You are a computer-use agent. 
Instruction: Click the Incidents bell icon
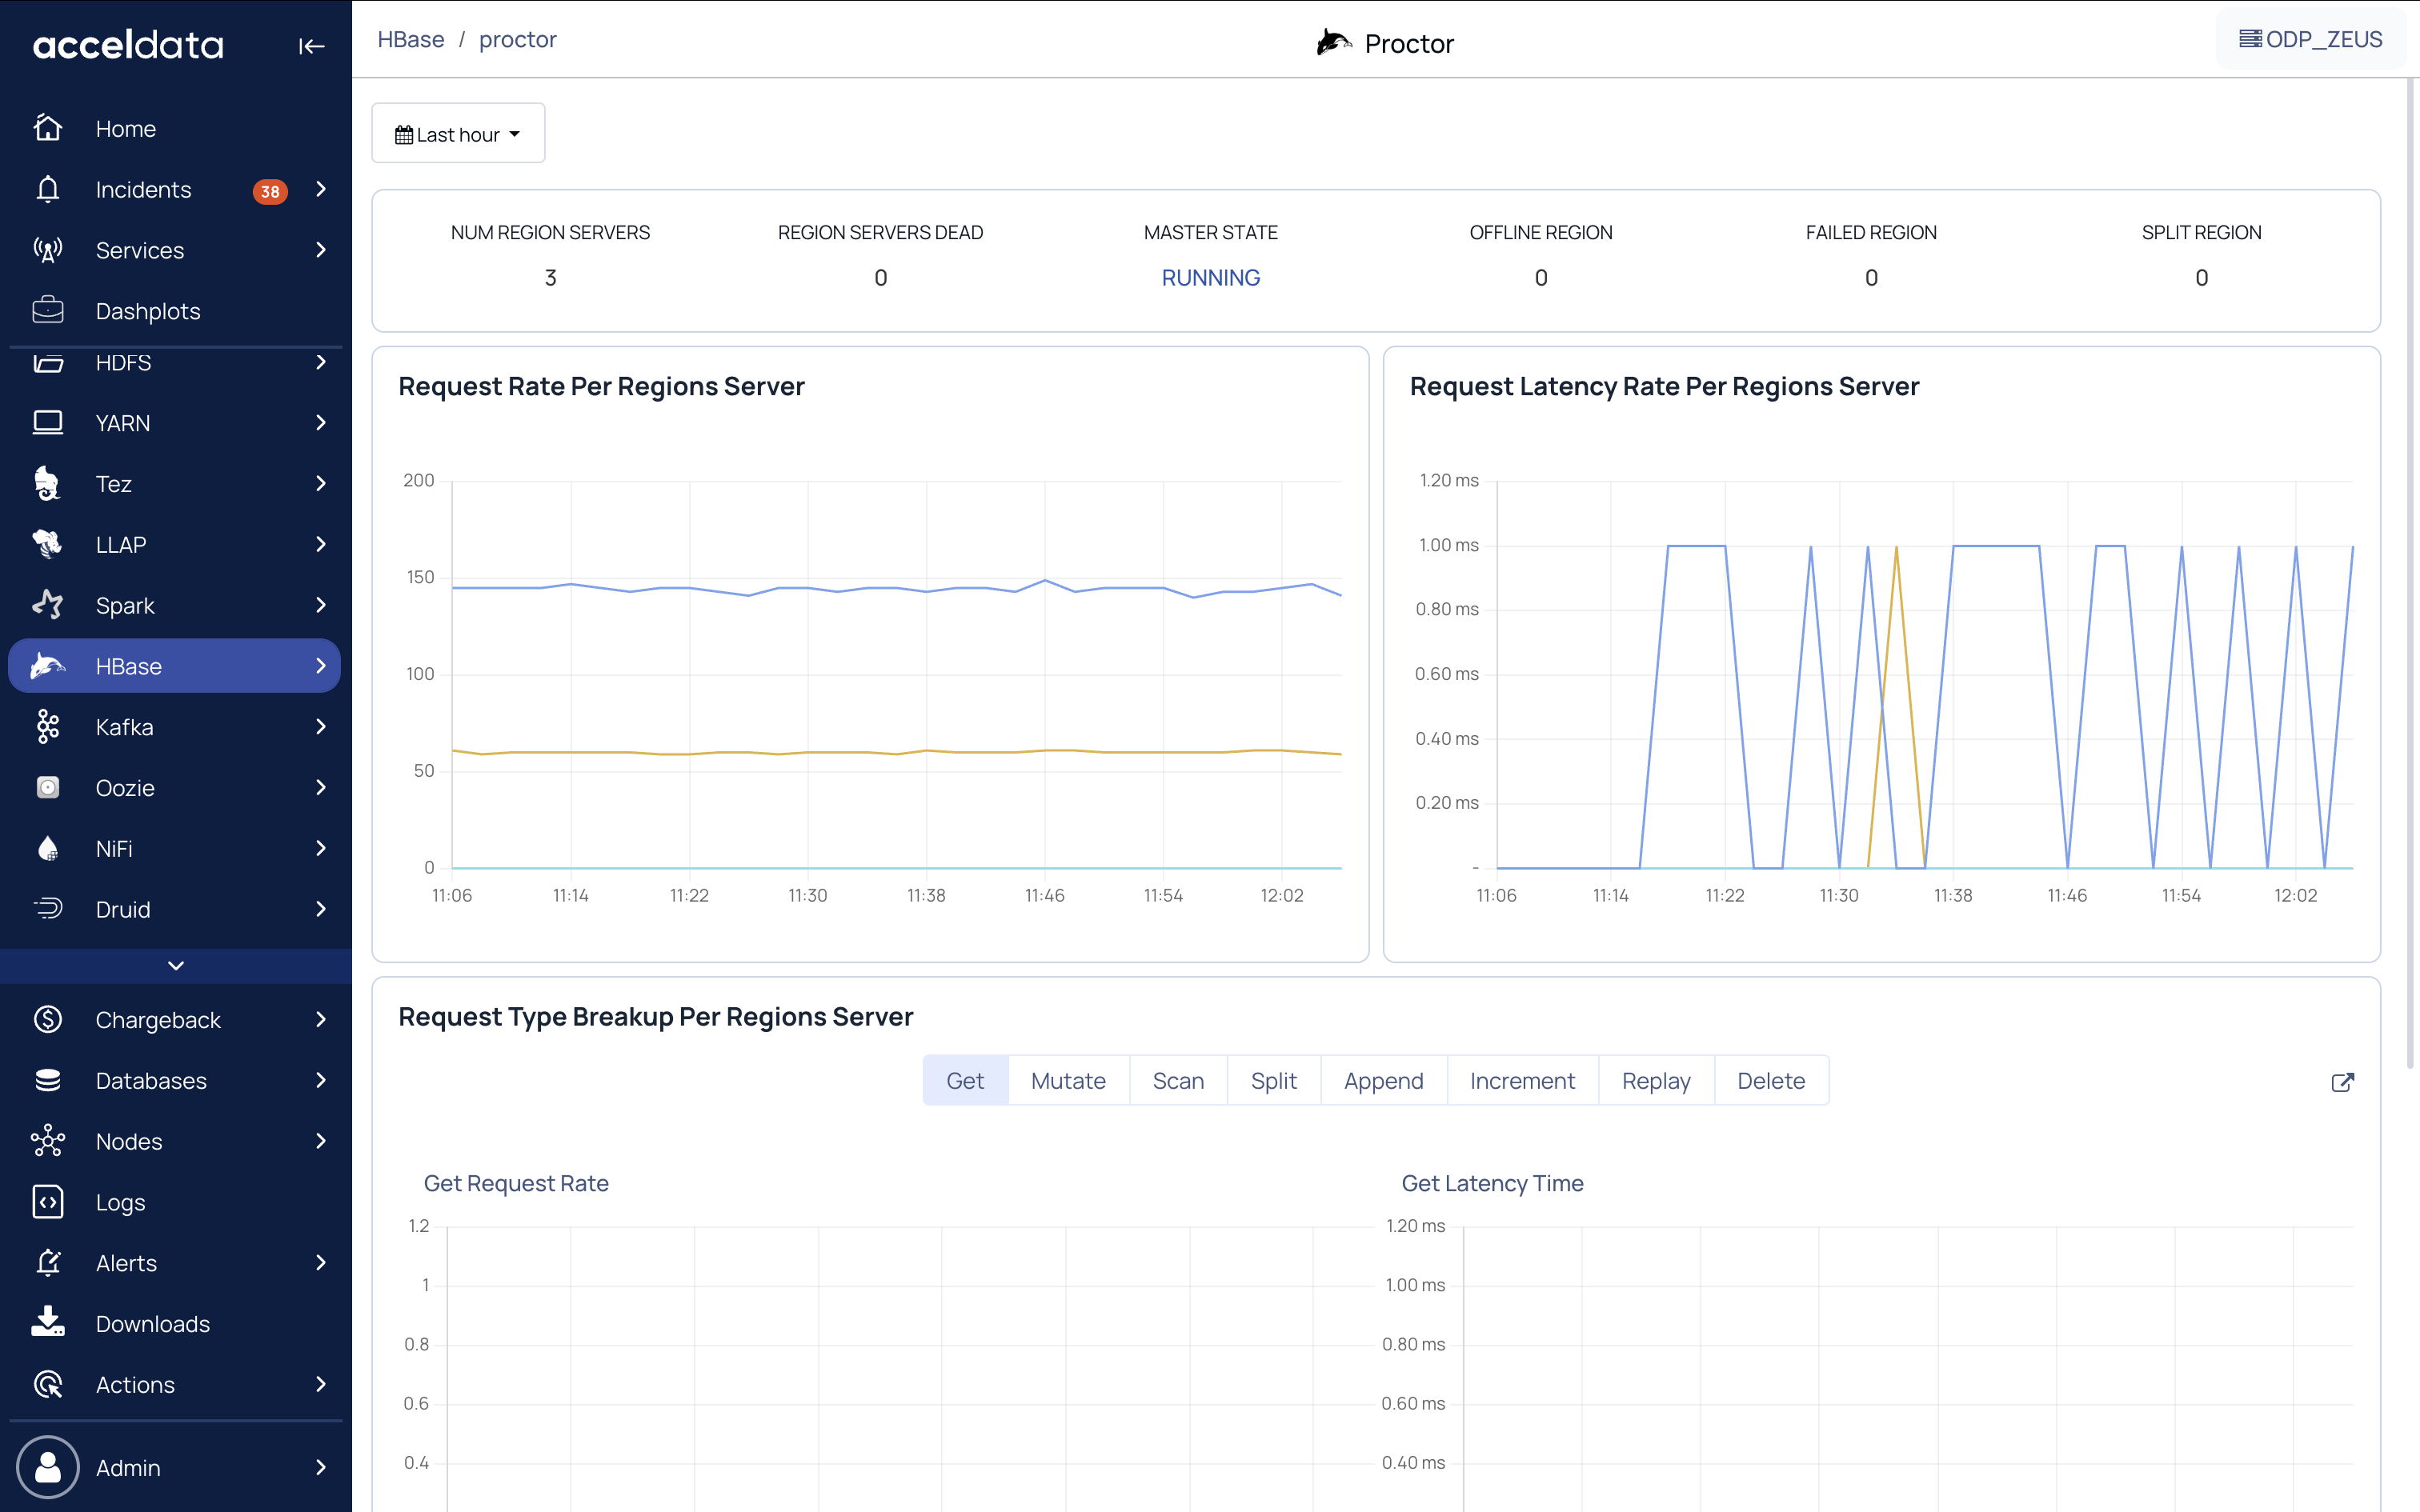[48, 189]
